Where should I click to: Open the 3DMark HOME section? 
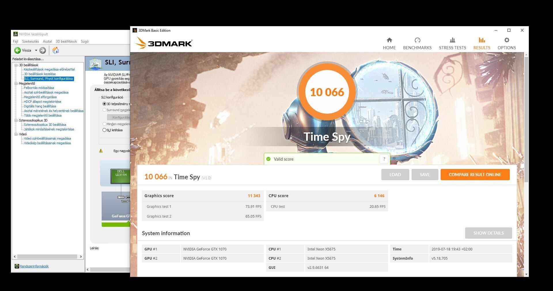(x=389, y=43)
